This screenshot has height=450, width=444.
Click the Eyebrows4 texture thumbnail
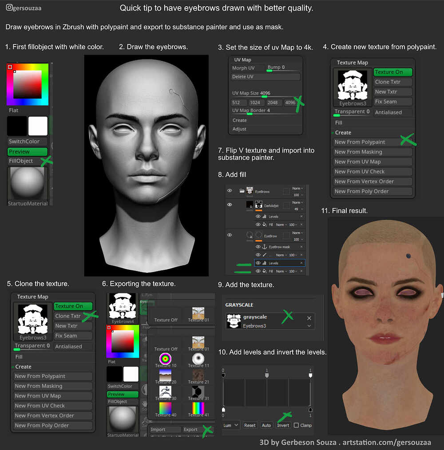[123, 306]
